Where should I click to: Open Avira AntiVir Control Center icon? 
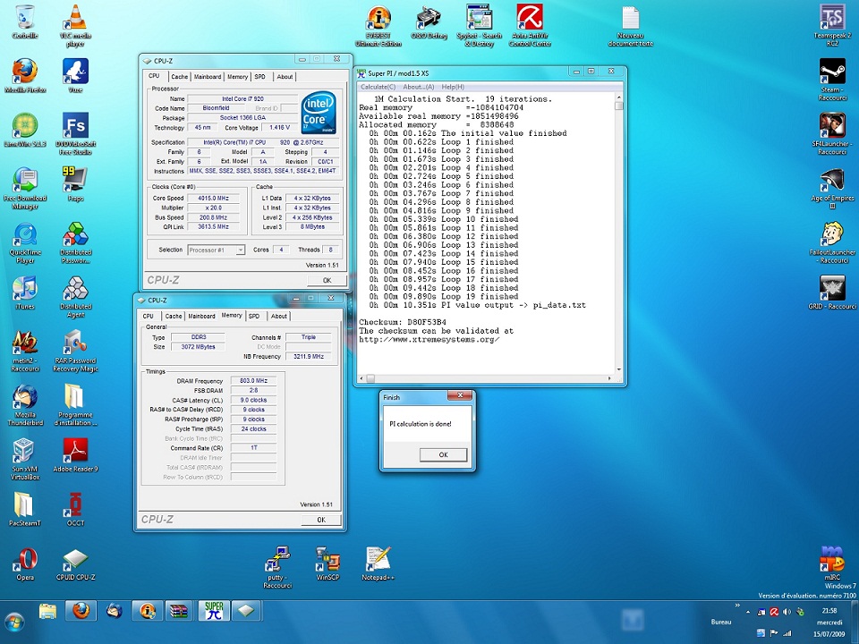[530, 26]
